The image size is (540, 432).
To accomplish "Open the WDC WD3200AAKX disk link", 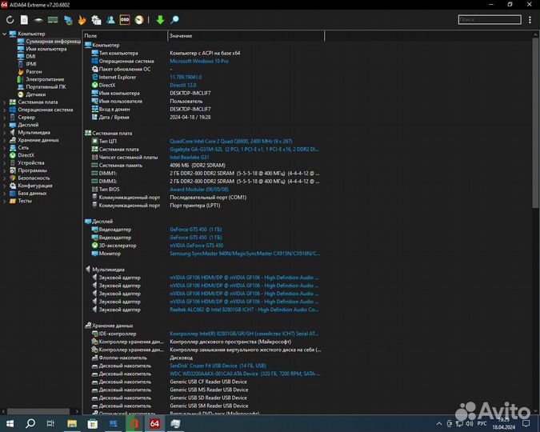I will pos(245,374).
